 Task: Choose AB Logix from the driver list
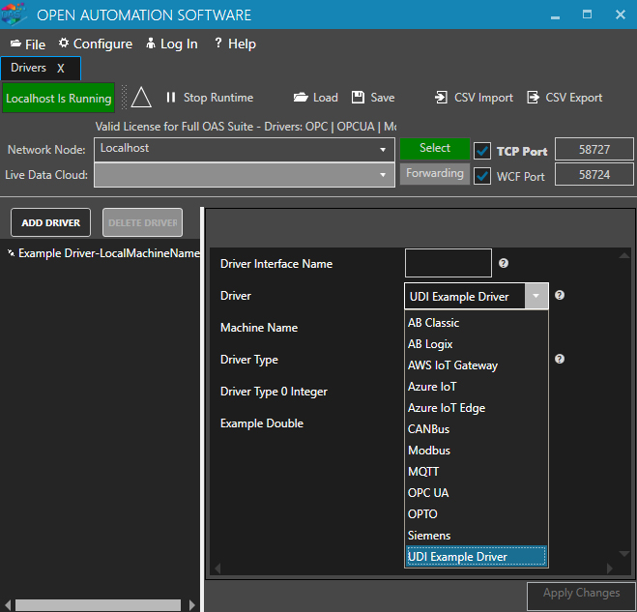pyautogui.click(x=477, y=344)
